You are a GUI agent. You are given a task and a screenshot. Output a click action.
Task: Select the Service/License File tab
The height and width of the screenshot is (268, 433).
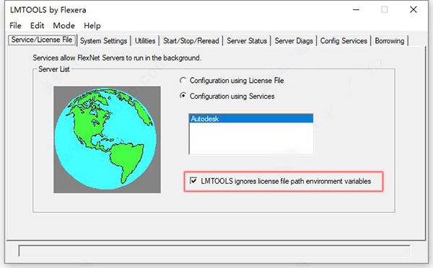click(42, 40)
